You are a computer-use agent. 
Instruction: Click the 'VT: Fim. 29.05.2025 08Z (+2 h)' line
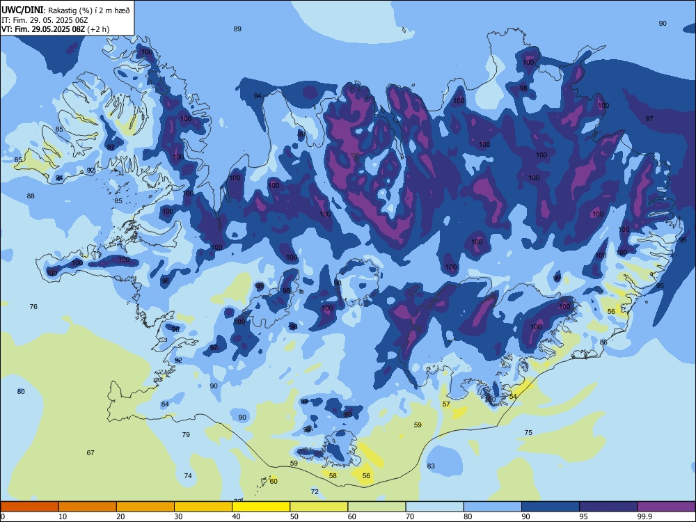pyautogui.click(x=56, y=29)
